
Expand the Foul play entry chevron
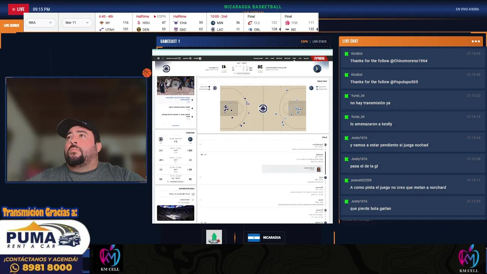201,177
